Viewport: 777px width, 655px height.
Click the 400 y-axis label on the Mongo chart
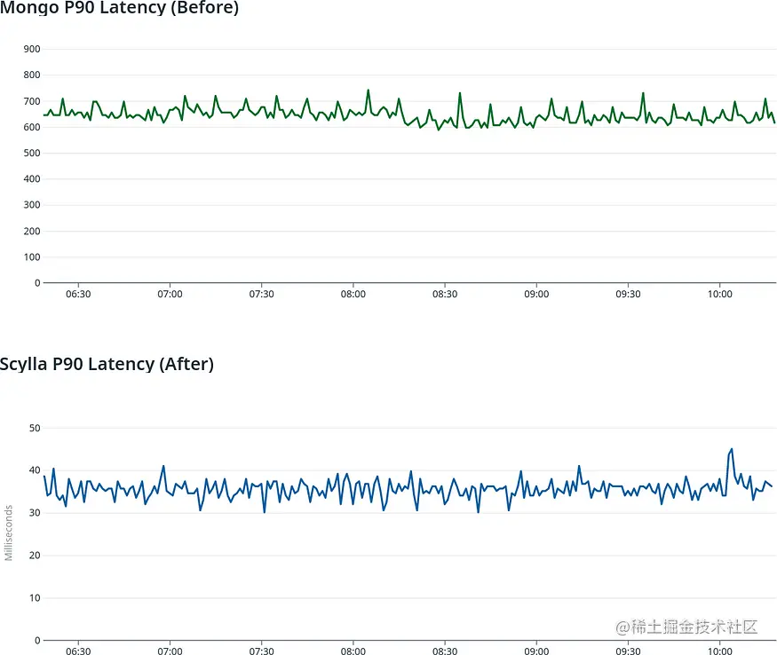tap(32, 179)
